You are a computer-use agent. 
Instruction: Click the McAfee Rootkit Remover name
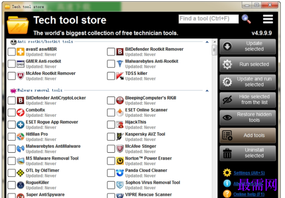[51, 73]
